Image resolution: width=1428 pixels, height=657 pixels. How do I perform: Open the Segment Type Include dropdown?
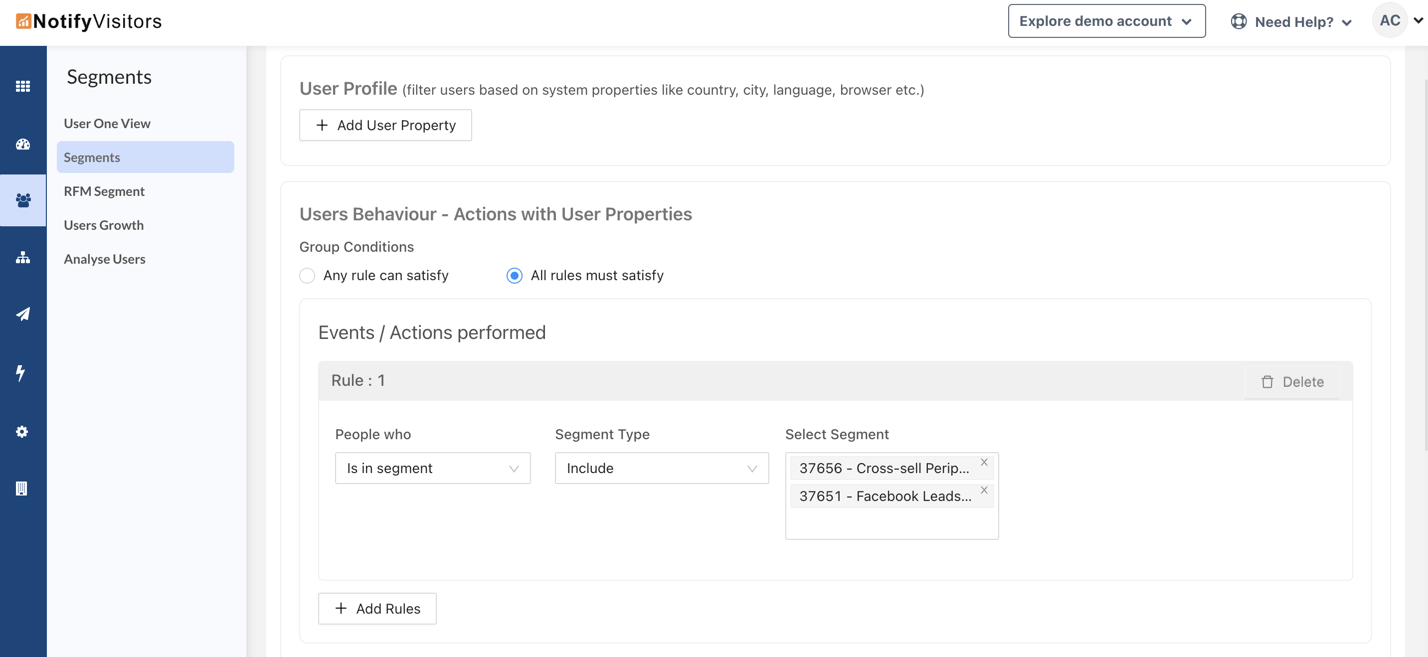tap(661, 468)
